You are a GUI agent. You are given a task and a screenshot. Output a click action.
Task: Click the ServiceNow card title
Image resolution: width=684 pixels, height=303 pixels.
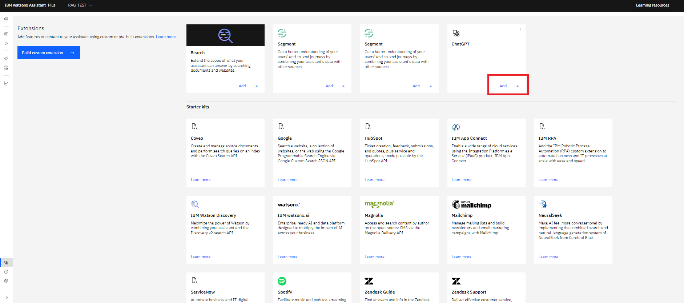pos(203,292)
